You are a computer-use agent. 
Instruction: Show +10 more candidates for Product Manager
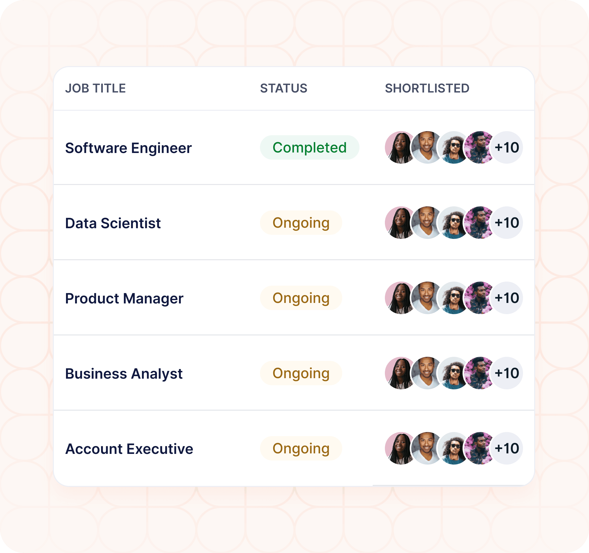tap(507, 298)
